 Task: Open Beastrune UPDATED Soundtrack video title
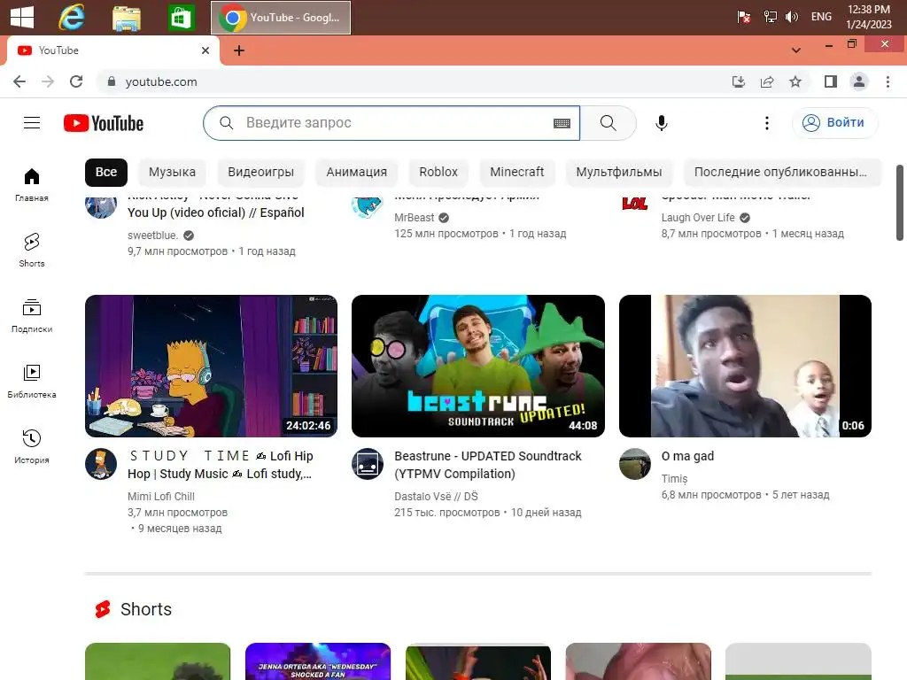click(x=488, y=465)
